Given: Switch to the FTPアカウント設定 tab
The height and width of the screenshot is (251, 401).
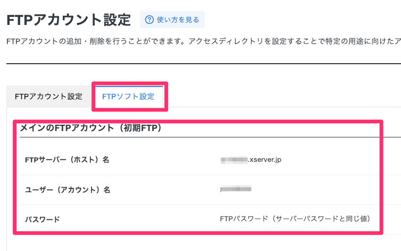Looking at the screenshot, I should 48,97.
